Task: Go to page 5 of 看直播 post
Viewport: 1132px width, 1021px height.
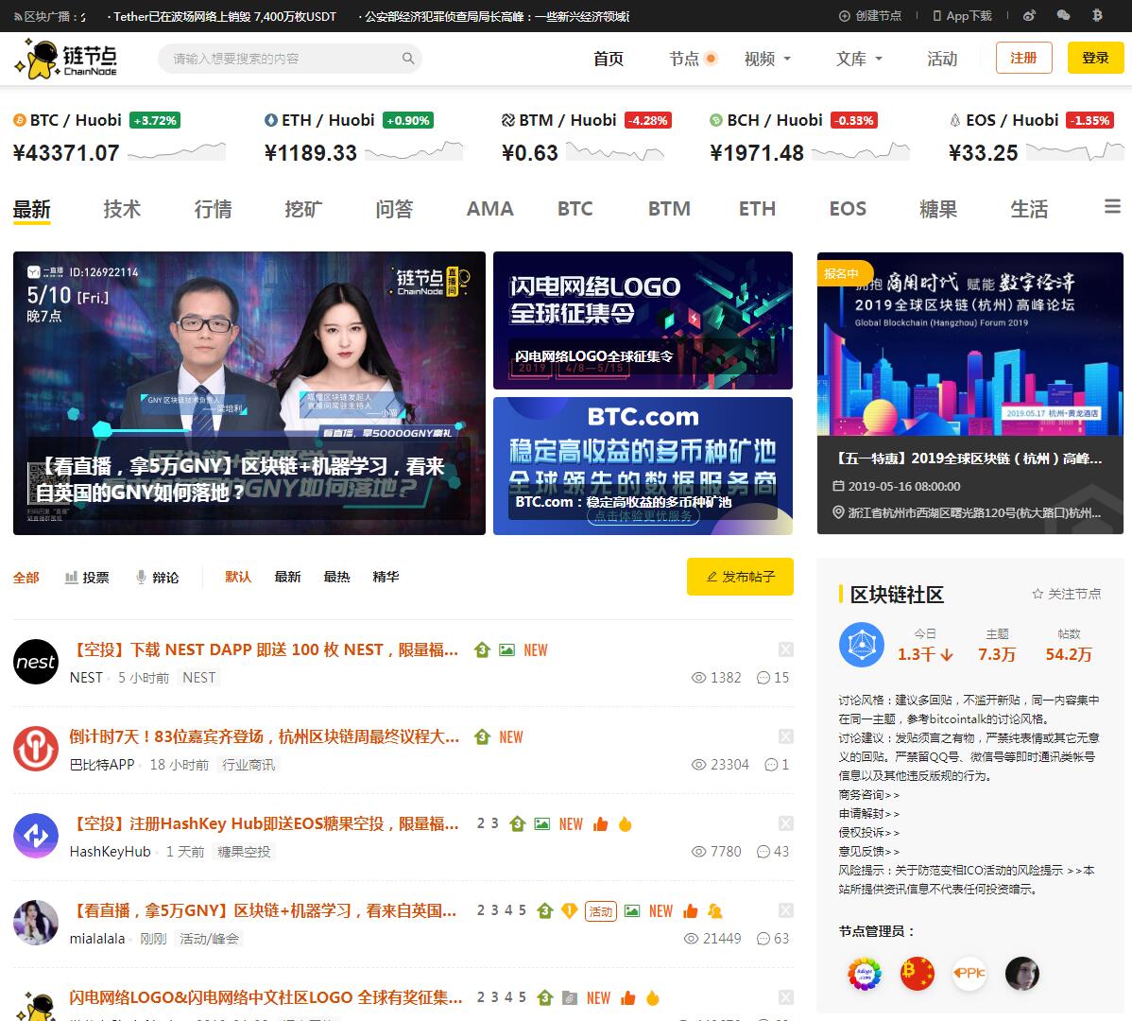Action: (522, 909)
